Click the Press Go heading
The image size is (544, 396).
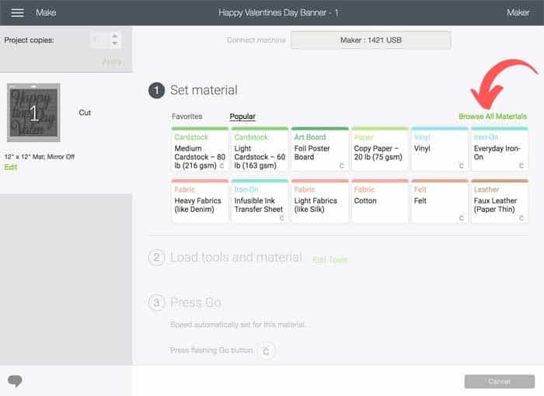(x=196, y=302)
